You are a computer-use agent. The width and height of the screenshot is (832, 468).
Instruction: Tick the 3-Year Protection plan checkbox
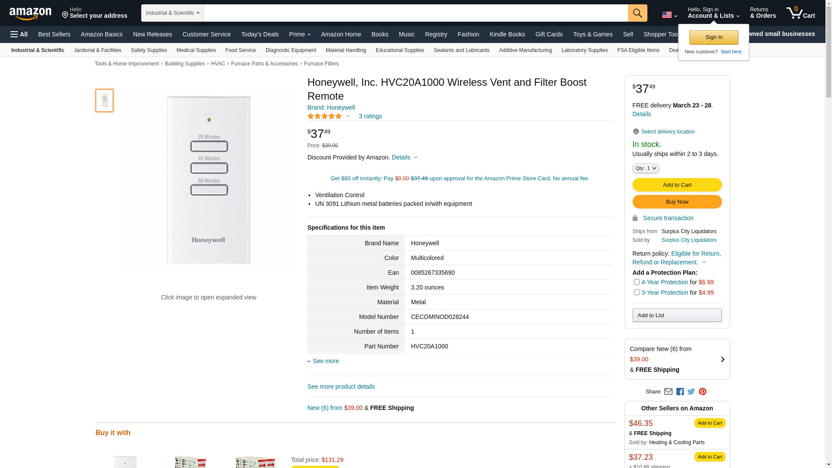pos(637,292)
